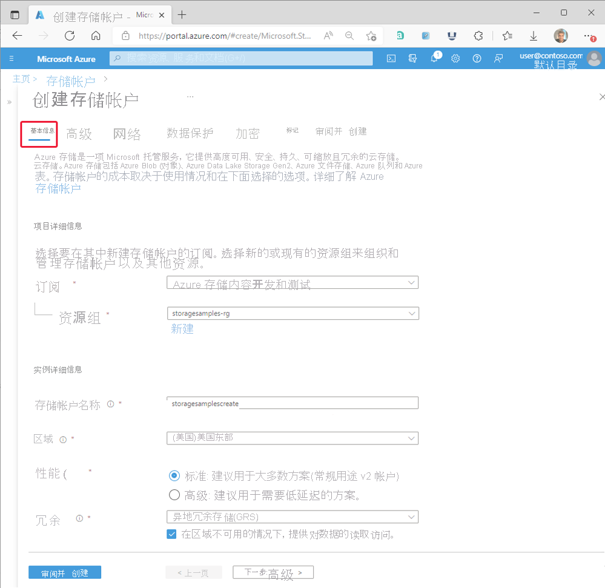Open the browser profile picture
The height and width of the screenshot is (588, 605).
(561, 36)
